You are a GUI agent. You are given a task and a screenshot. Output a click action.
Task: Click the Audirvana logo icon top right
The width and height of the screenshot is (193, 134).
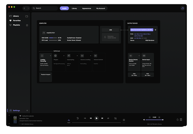(x=183, y=8)
